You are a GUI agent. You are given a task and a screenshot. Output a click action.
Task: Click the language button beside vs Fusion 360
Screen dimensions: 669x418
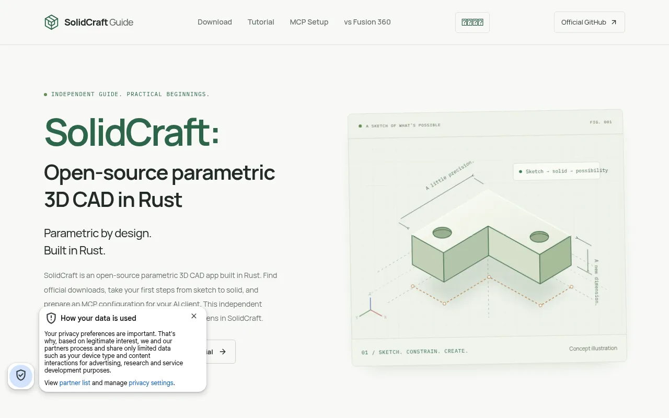tap(472, 22)
